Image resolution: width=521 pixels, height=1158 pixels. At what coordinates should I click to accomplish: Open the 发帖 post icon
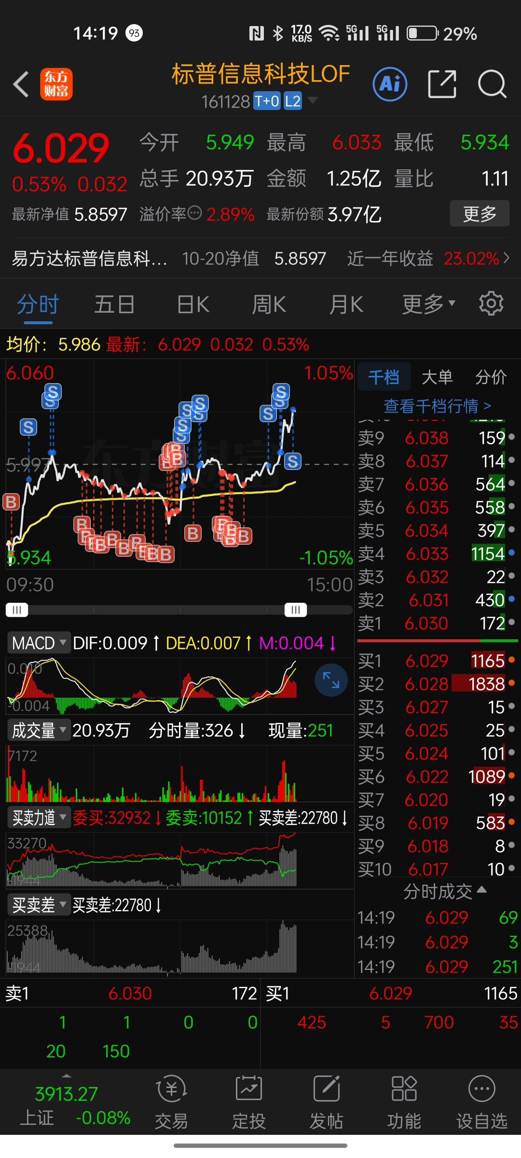327,1102
